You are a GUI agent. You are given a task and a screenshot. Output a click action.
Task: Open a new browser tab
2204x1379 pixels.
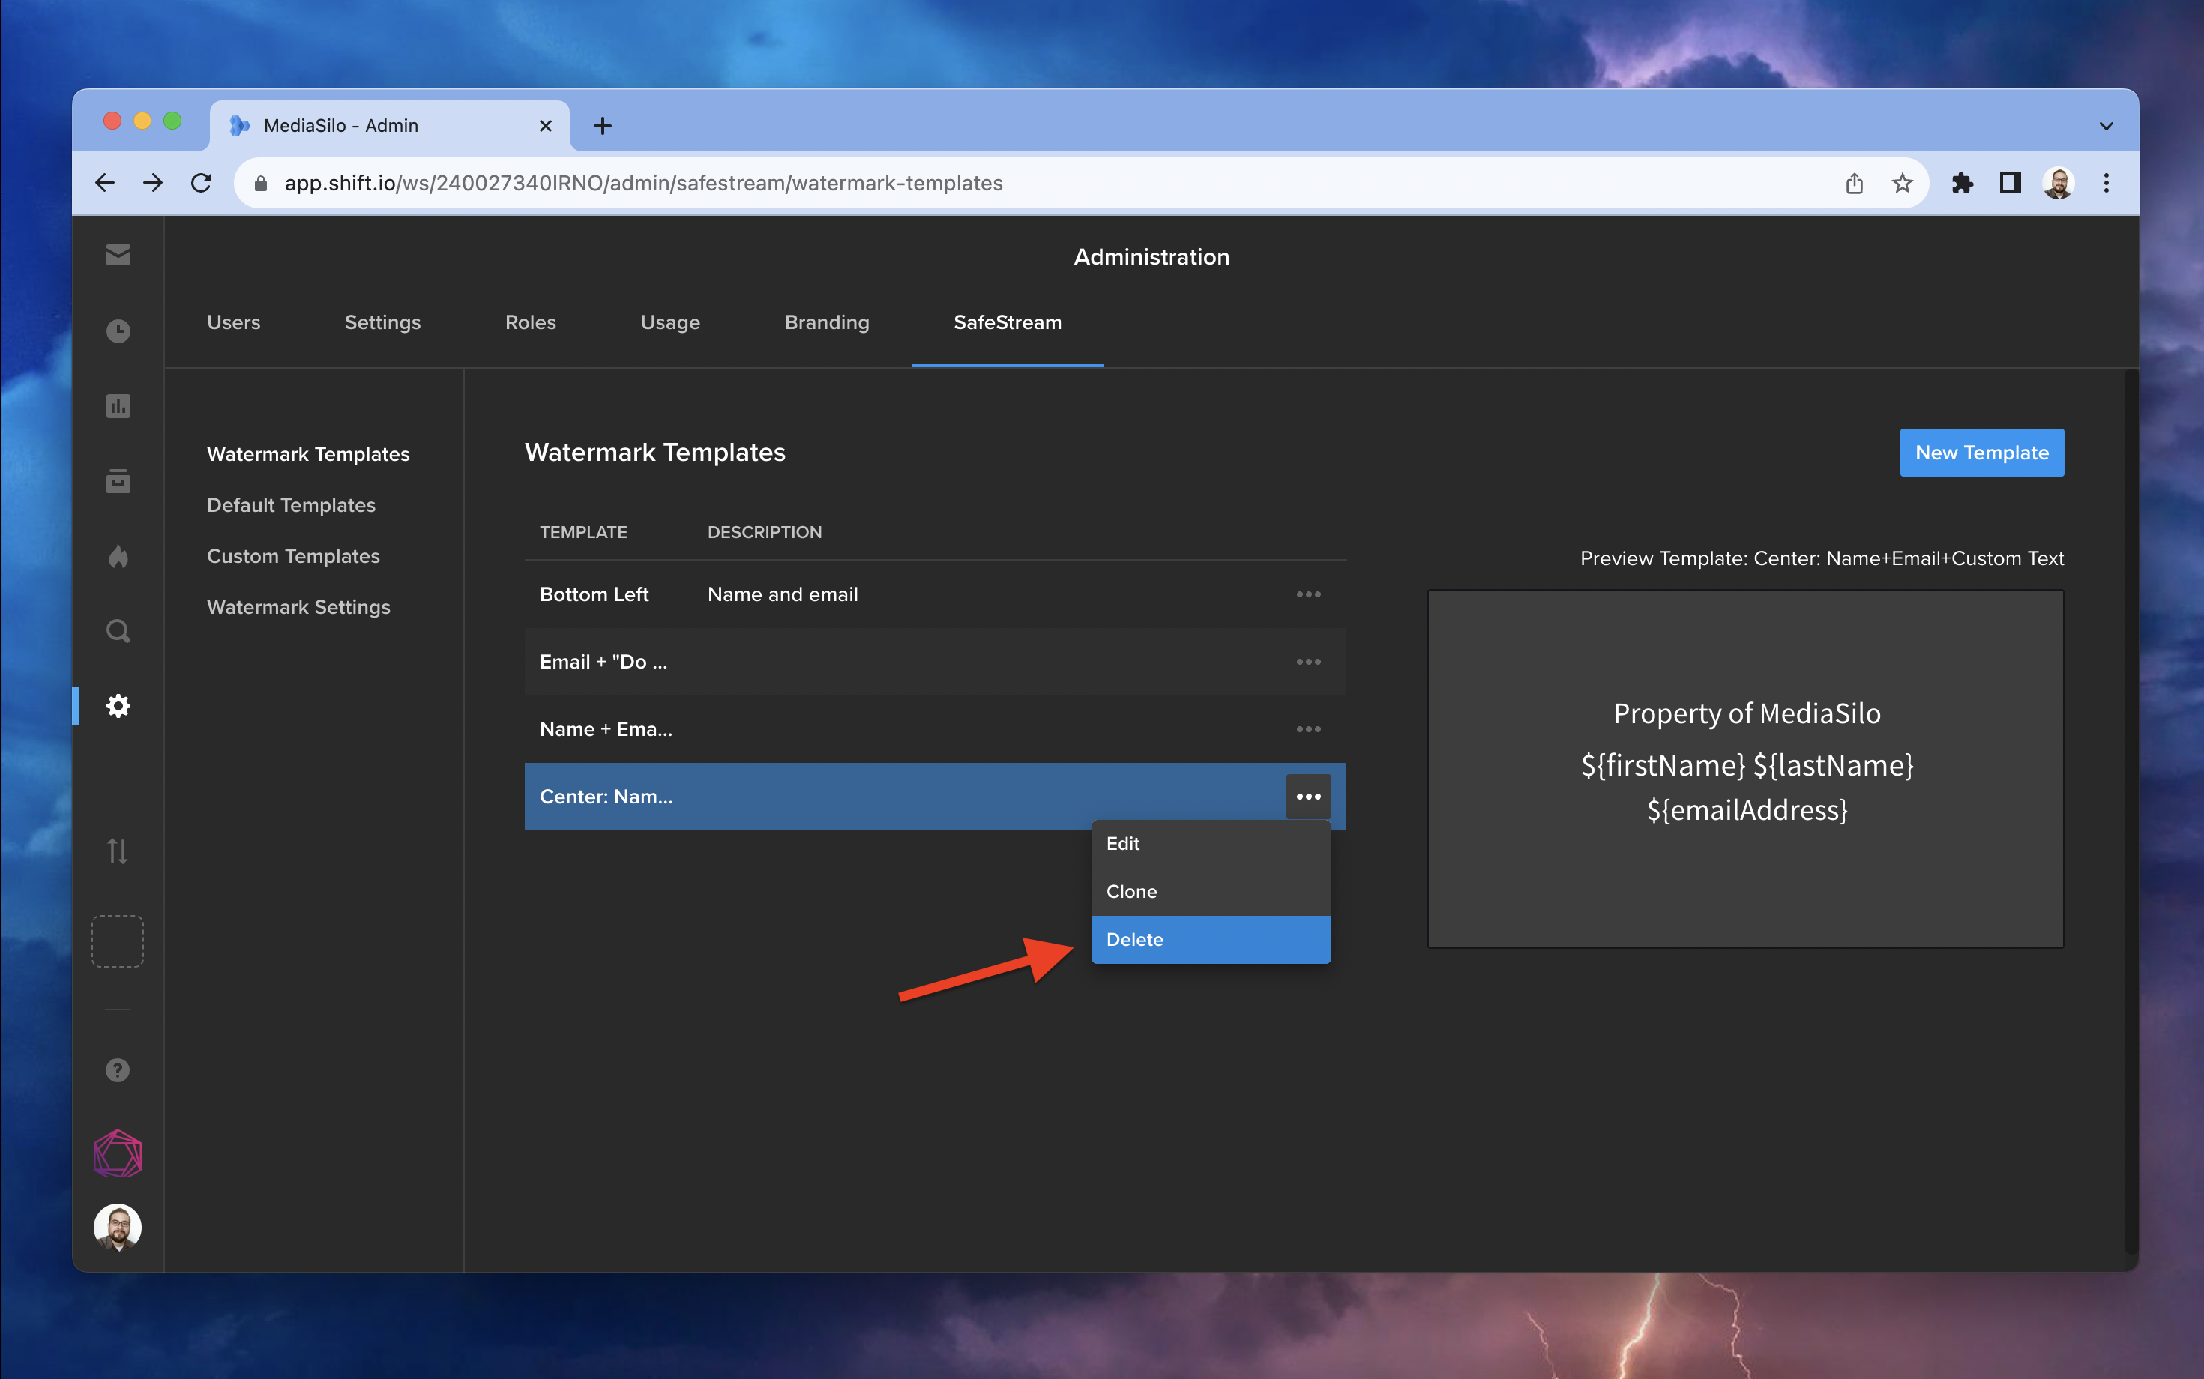point(602,126)
